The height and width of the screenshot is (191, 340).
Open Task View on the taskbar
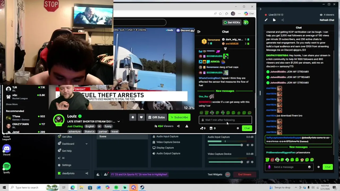point(64,188)
